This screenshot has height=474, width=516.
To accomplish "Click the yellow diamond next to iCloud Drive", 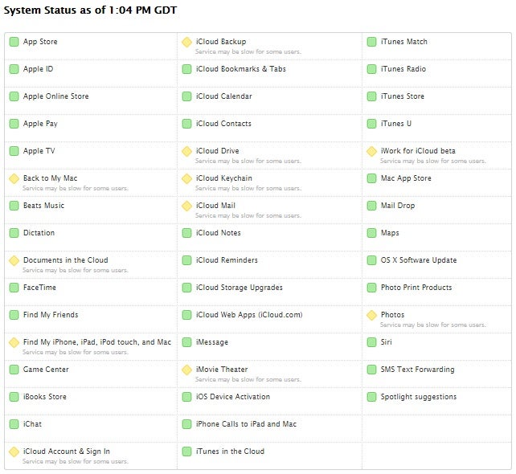I will pyautogui.click(x=186, y=151).
